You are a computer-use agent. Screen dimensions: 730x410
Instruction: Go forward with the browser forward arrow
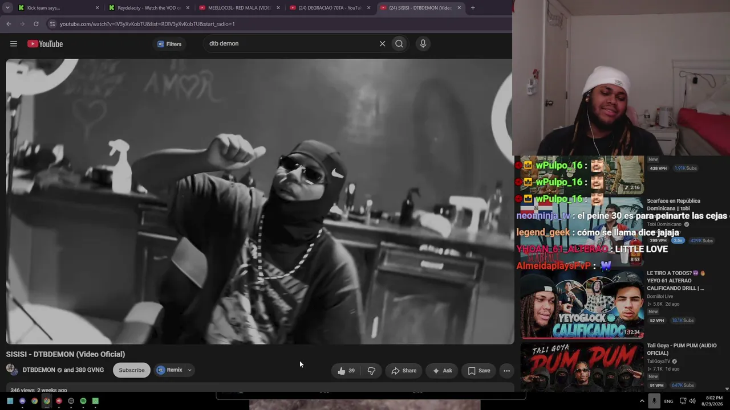(x=22, y=24)
